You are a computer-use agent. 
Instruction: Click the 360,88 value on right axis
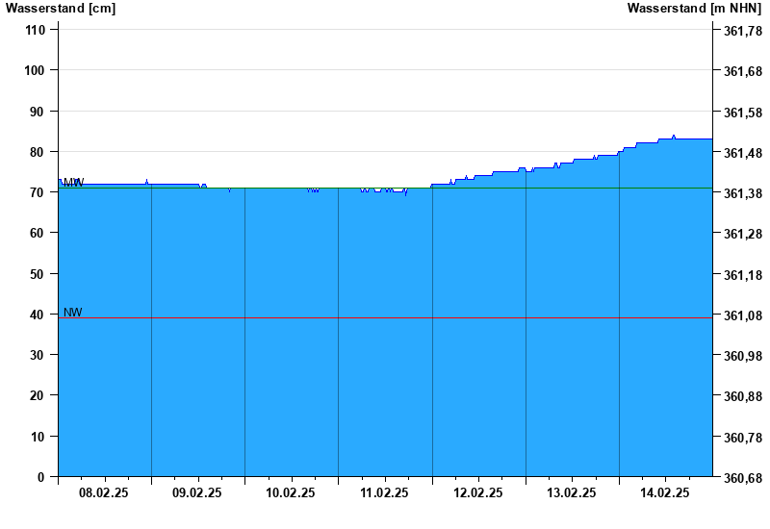pyautogui.click(x=743, y=396)
